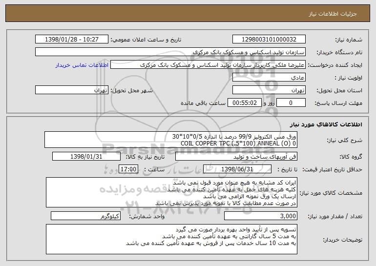This screenshot has width=376, height=266.
Task: Click the label نام دستگاه خریدار
Action: (339, 52)
